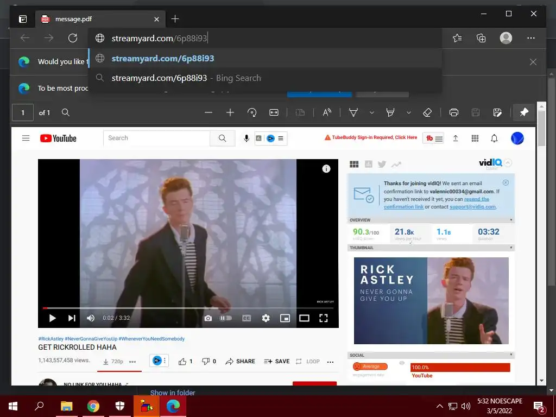
Task: Play the video with the play button
Action: tap(52, 318)
